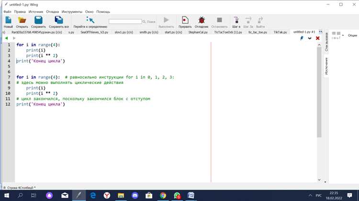Viewport: 359px width, 201px height.
Task: Switch to the tic_tac_toe.py tab
Action: tap(258, 32)
